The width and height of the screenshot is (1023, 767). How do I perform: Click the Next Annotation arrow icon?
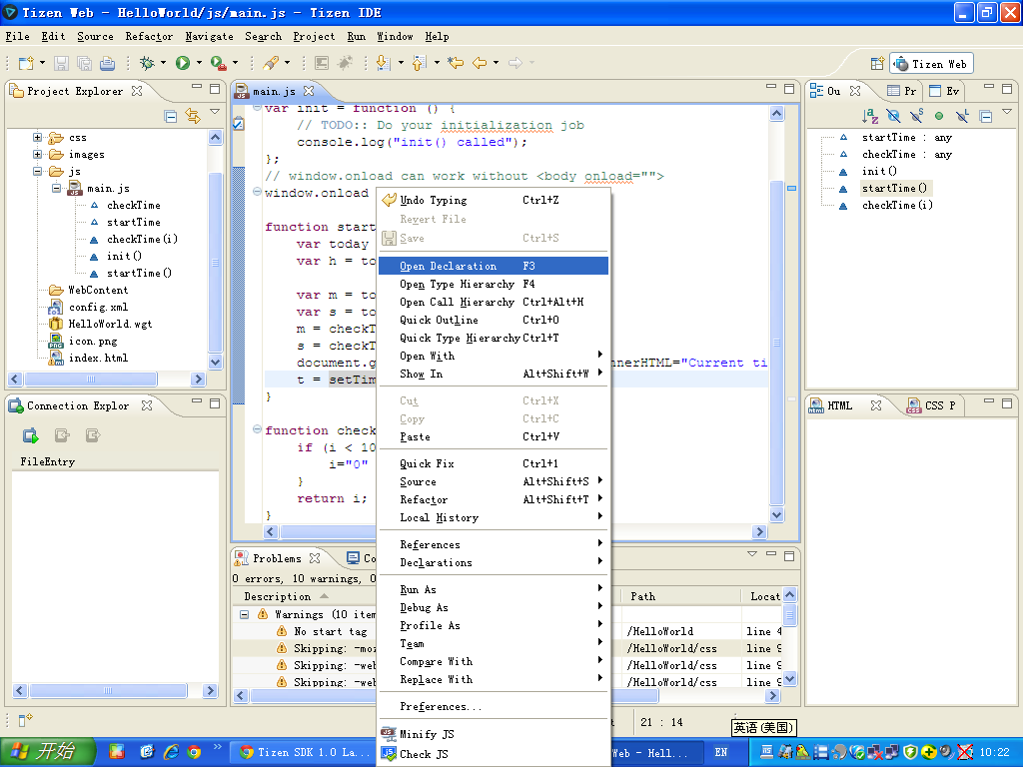click(384, 63)
